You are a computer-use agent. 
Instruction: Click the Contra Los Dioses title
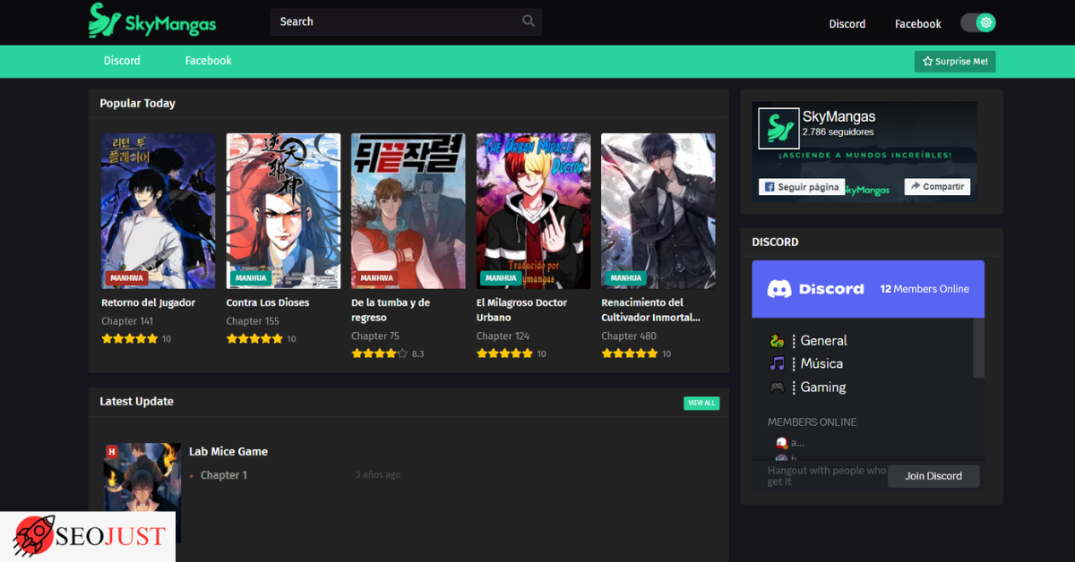(268, 302)
